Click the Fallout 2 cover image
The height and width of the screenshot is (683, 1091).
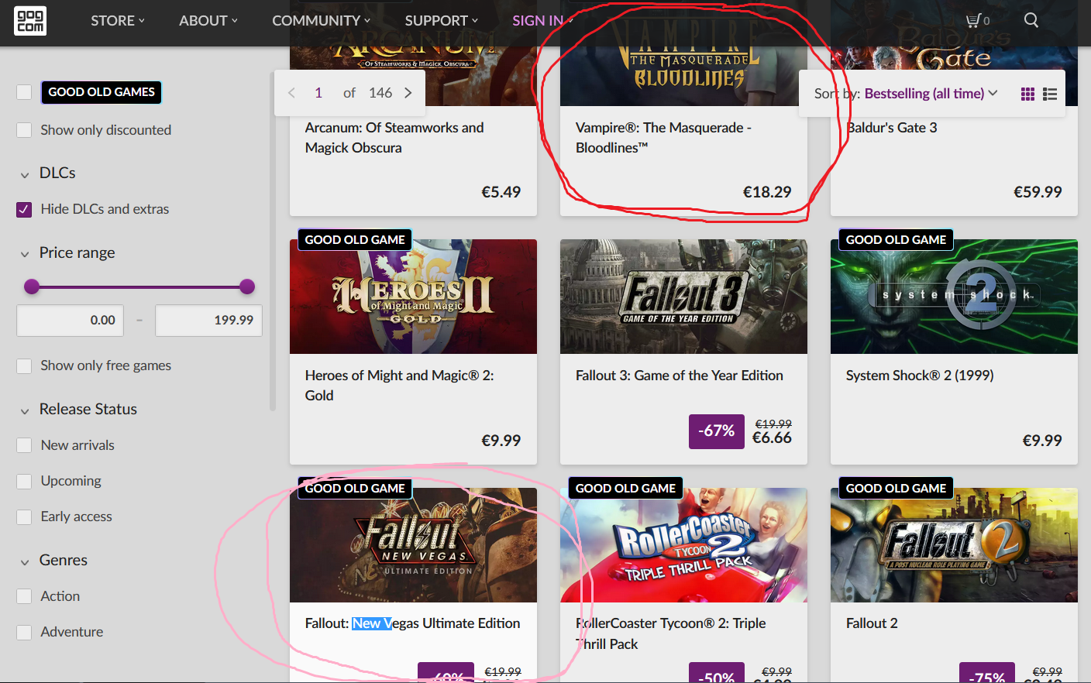point(954,545)
